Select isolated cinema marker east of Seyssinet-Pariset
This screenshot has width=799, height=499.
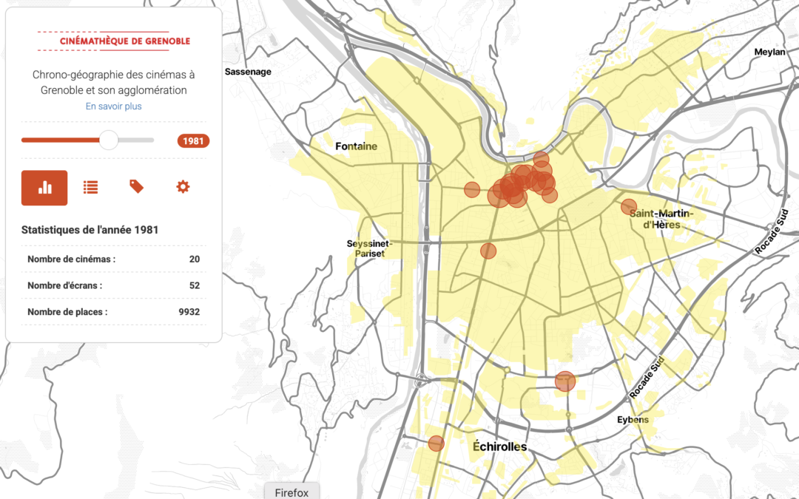click(488, 251)
